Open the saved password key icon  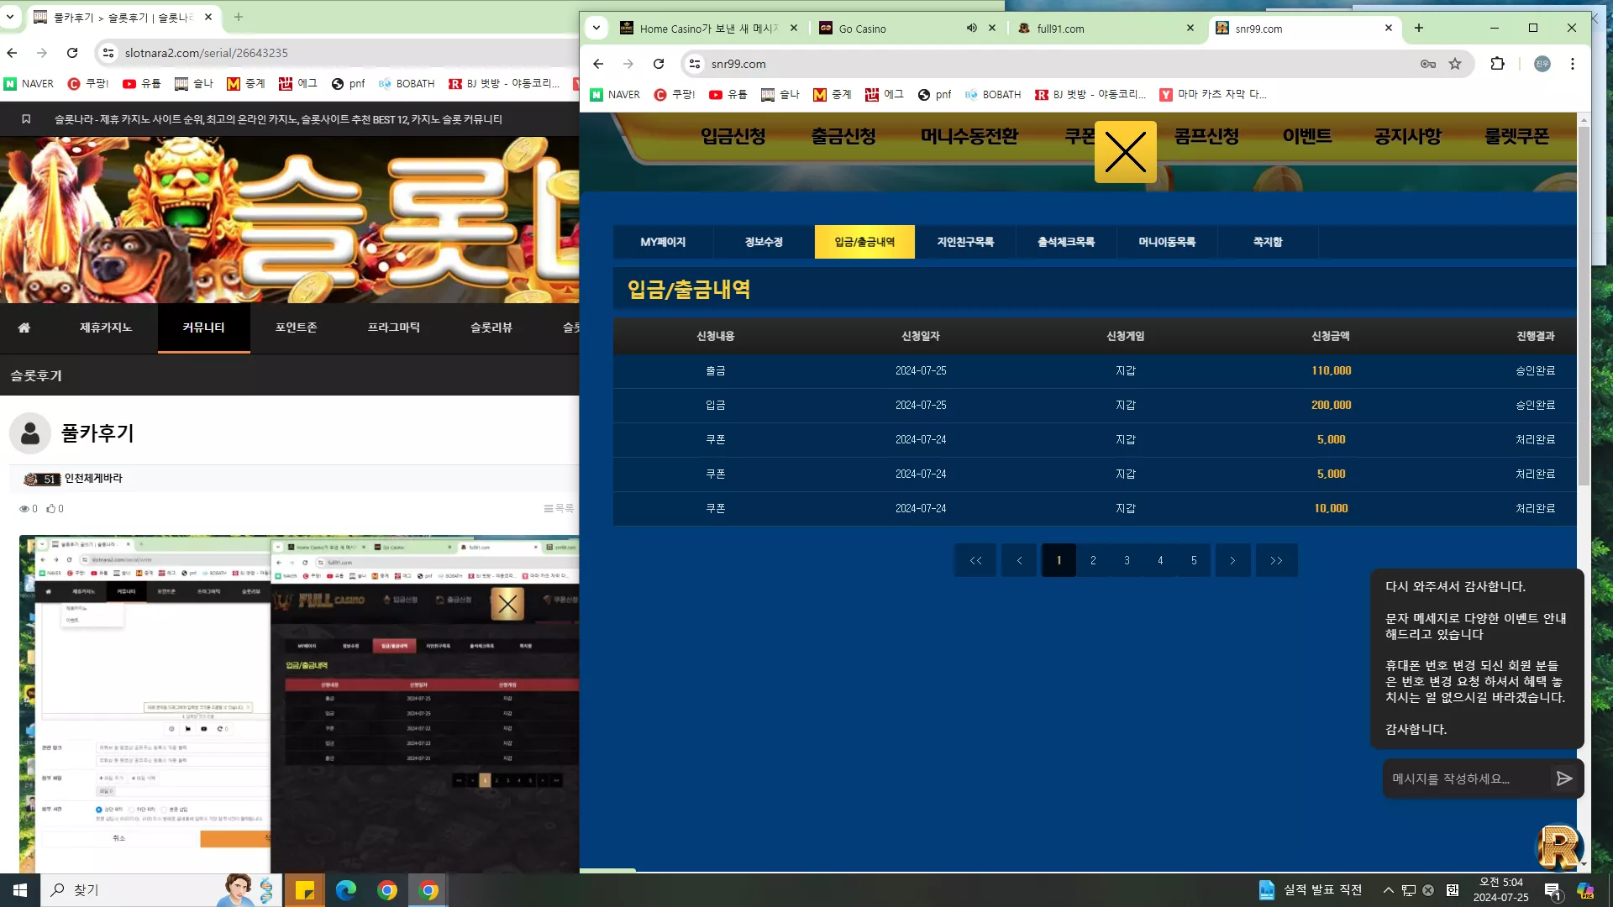pos(1427,64)
